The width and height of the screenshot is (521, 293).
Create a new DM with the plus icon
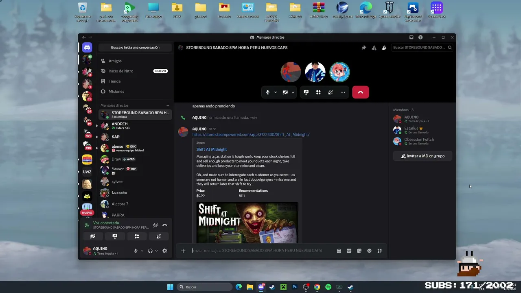tap(168, 105)
